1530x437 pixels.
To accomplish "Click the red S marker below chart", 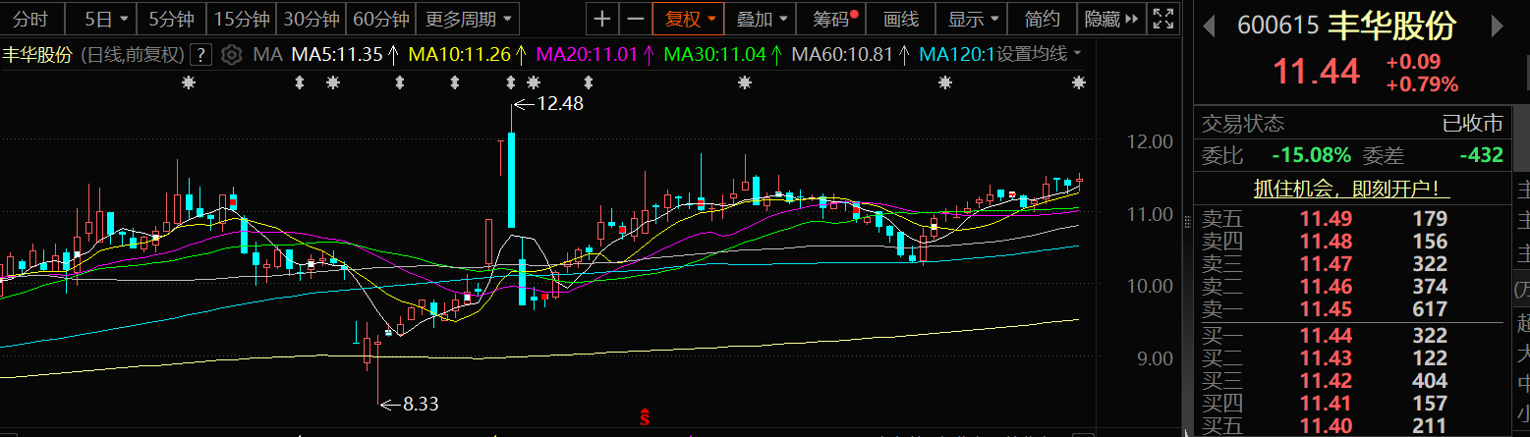I will pyautogui.click(x=646, y=416).
